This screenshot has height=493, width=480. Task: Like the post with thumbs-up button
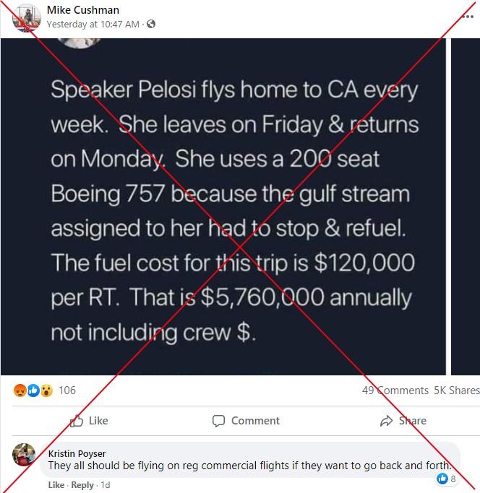(x=89, y=421)
